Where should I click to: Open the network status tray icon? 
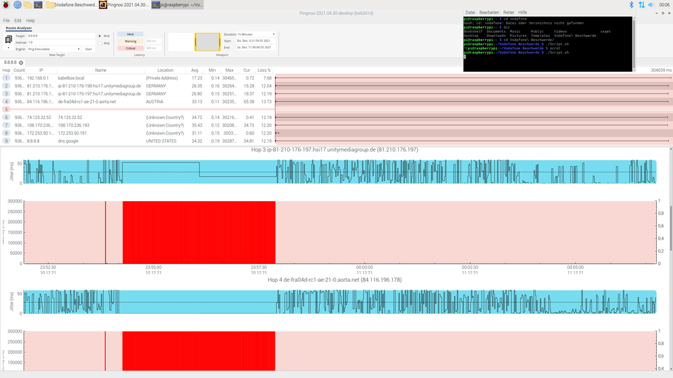641,5
